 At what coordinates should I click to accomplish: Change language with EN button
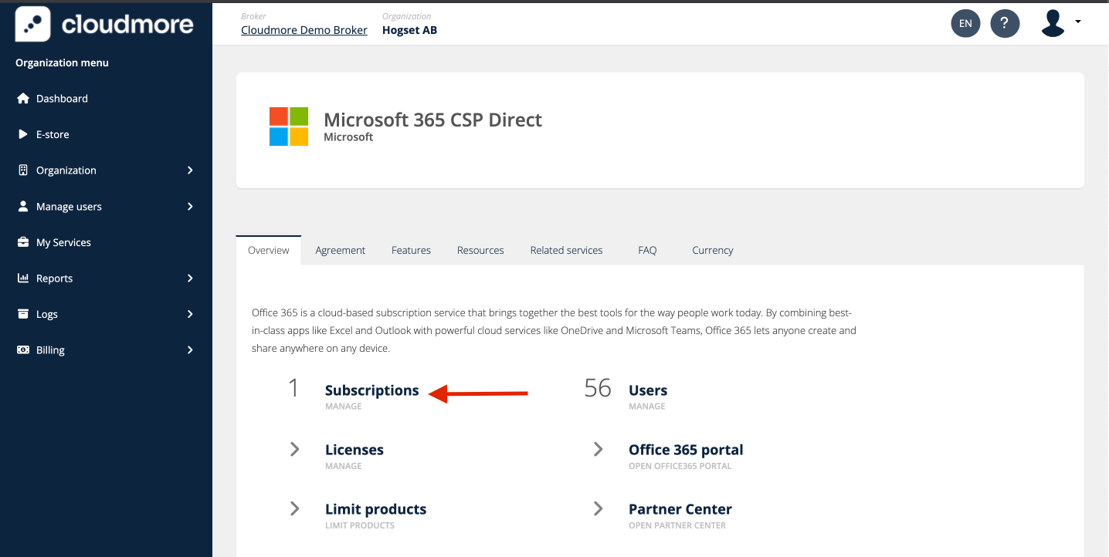click(965, 23)
